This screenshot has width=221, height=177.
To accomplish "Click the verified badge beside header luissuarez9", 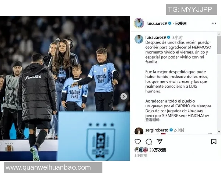I will (170, 23).
